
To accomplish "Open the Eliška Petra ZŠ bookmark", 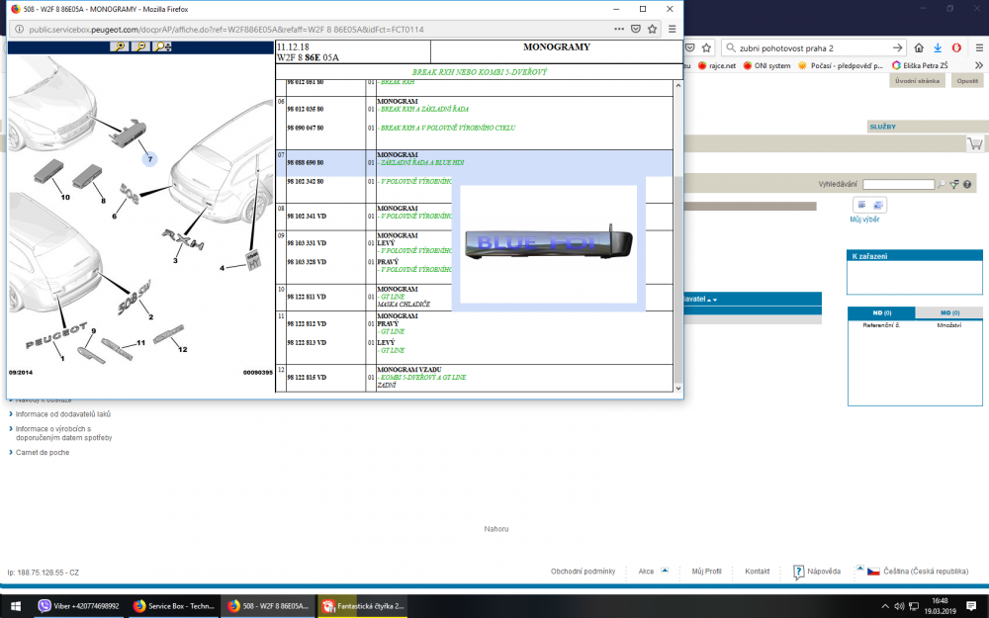I will [920, 65].
